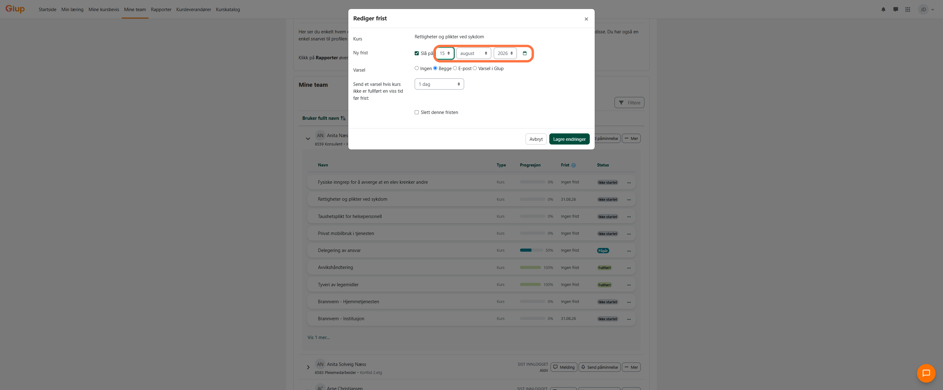
Task: Click the Glup logo
Action: pos(15,9)
